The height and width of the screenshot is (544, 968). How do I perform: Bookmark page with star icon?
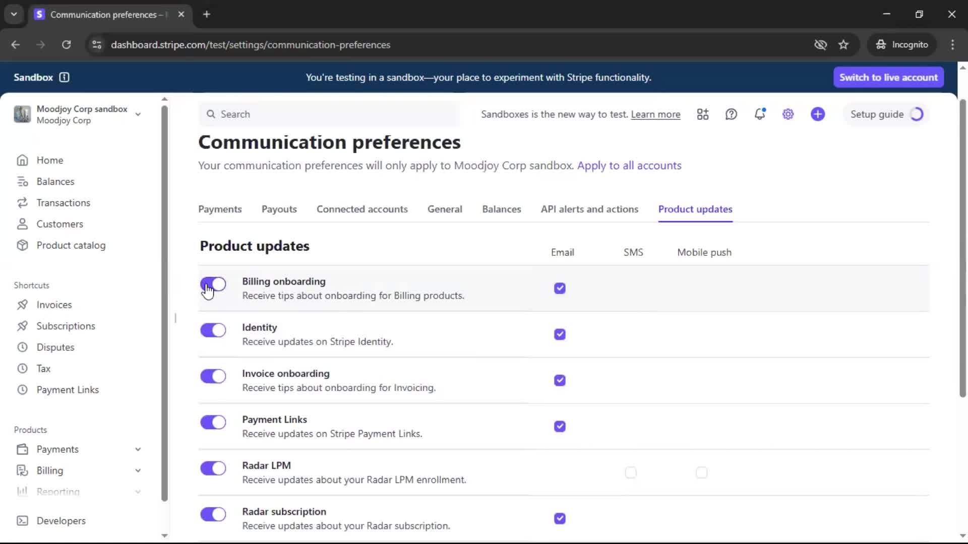843,45
